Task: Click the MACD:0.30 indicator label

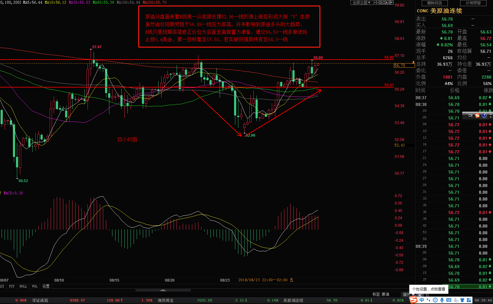Action: click(x=13, y=193)
